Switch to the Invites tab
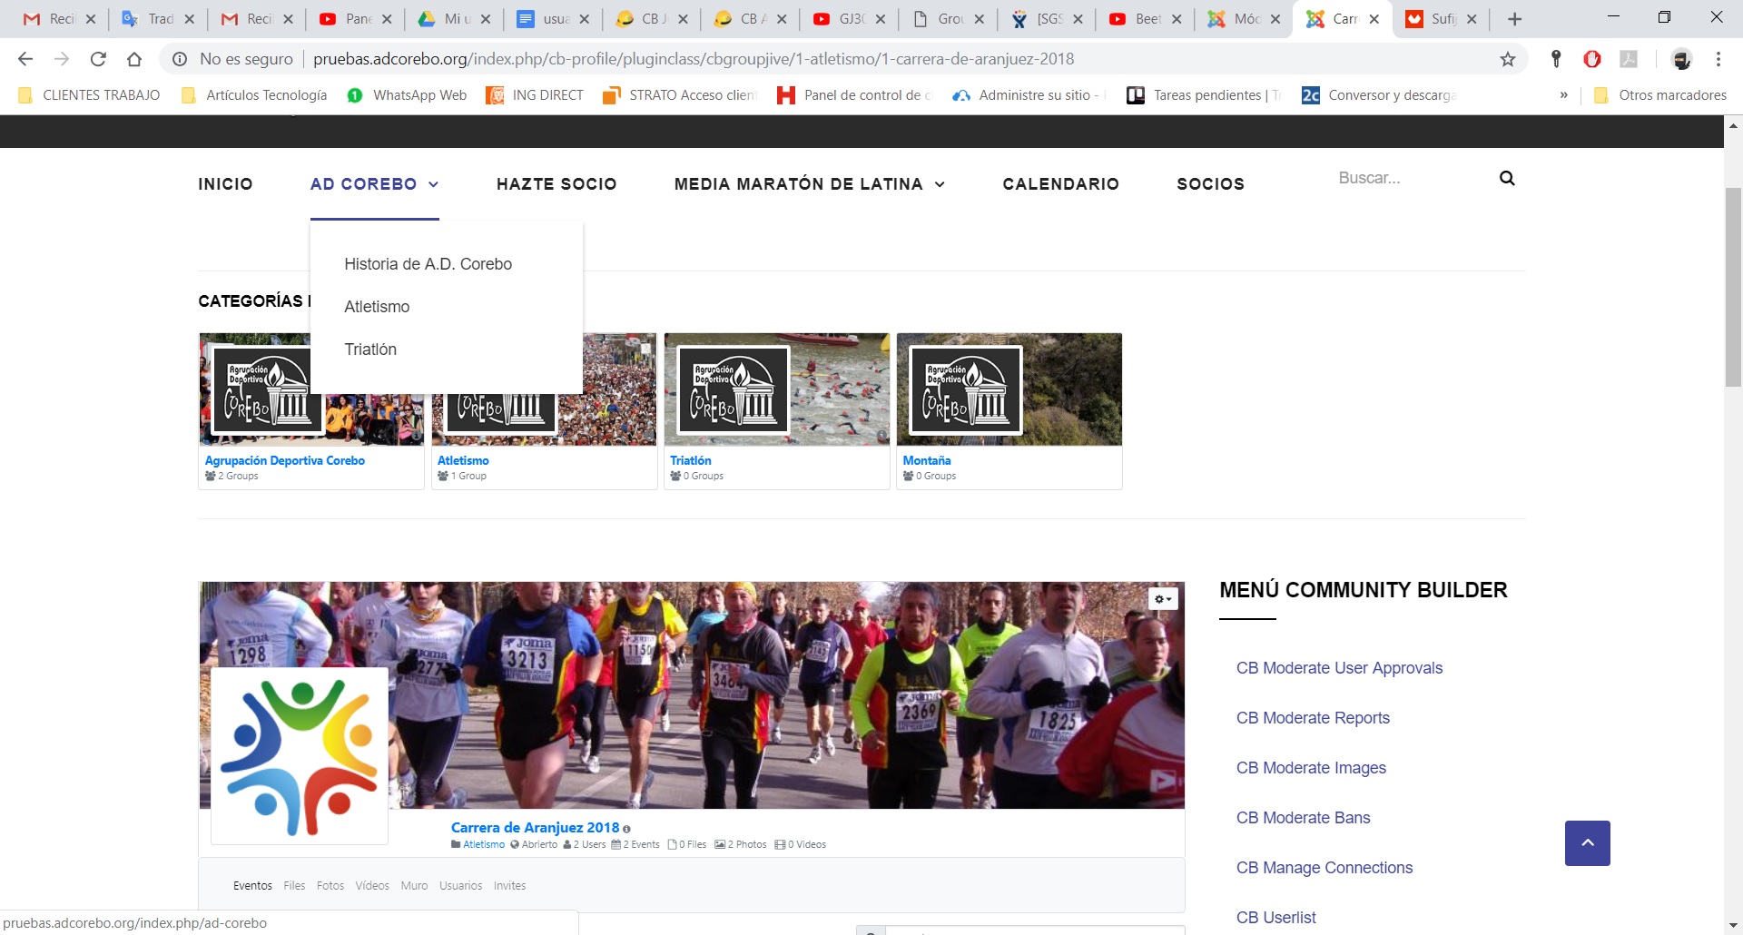Screen dimensions: 1743x935 [509, 886]
